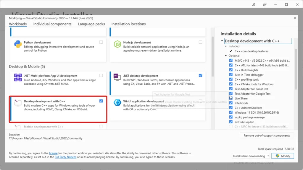The height and width of the screenshot is (170, 303).
Task: Select the WinUI application development card
Action: click(157, 109)
